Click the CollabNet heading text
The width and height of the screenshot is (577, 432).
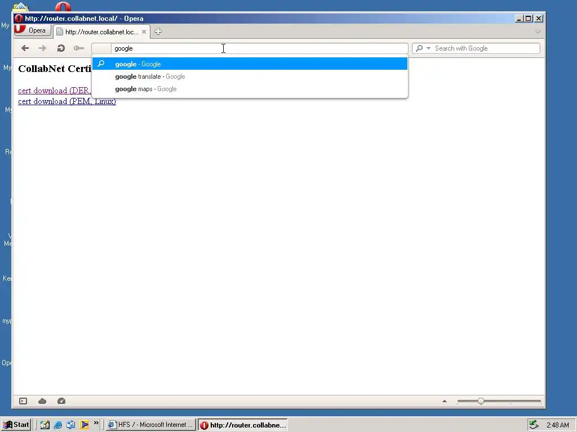click(55, 69)
